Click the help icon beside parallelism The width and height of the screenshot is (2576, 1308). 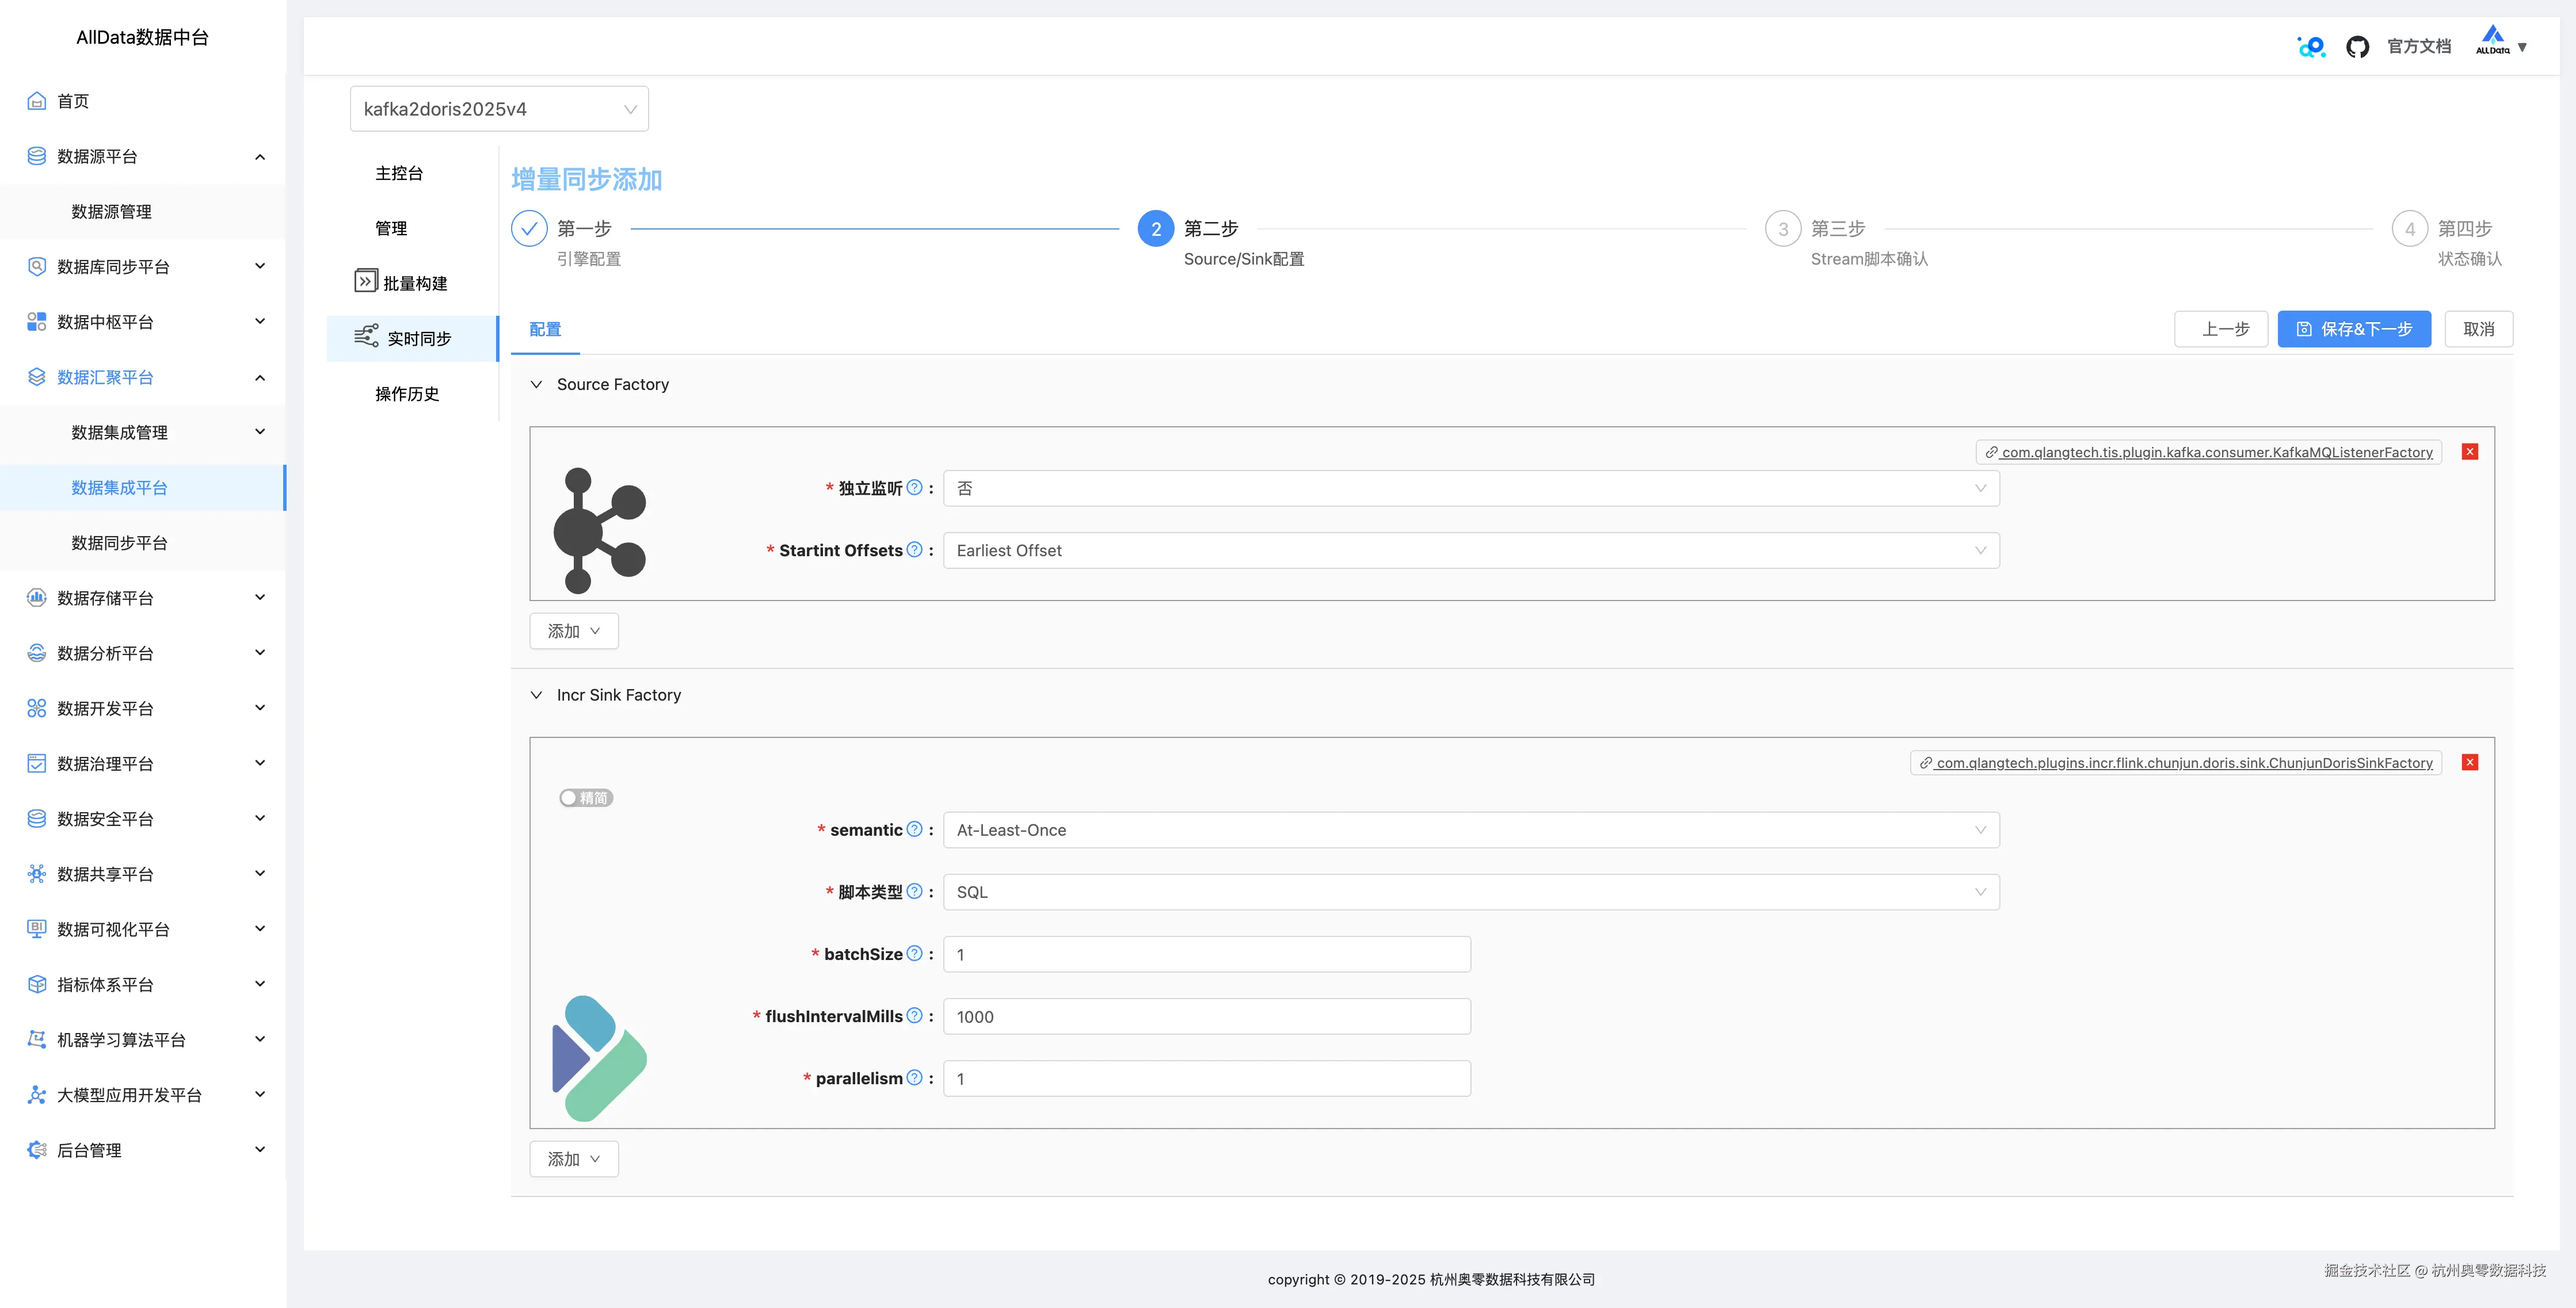pos(914,1077)
